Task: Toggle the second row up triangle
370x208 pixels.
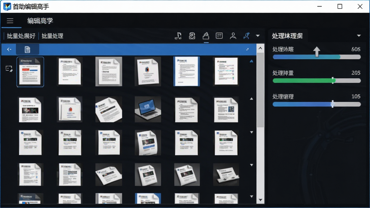Action: [251, 99]
